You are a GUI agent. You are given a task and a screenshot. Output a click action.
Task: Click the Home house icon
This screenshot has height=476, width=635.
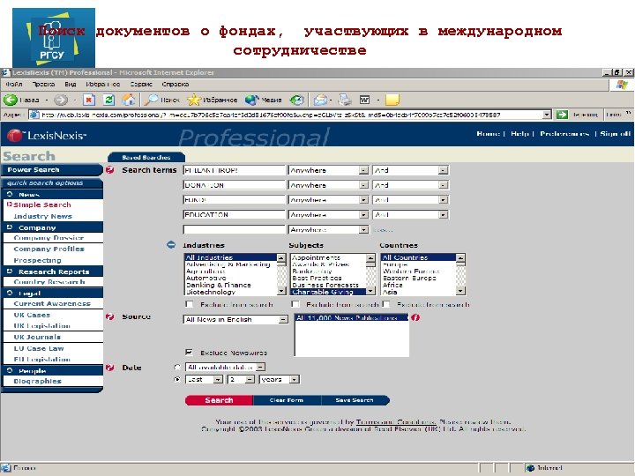click(x=129, y=100)
